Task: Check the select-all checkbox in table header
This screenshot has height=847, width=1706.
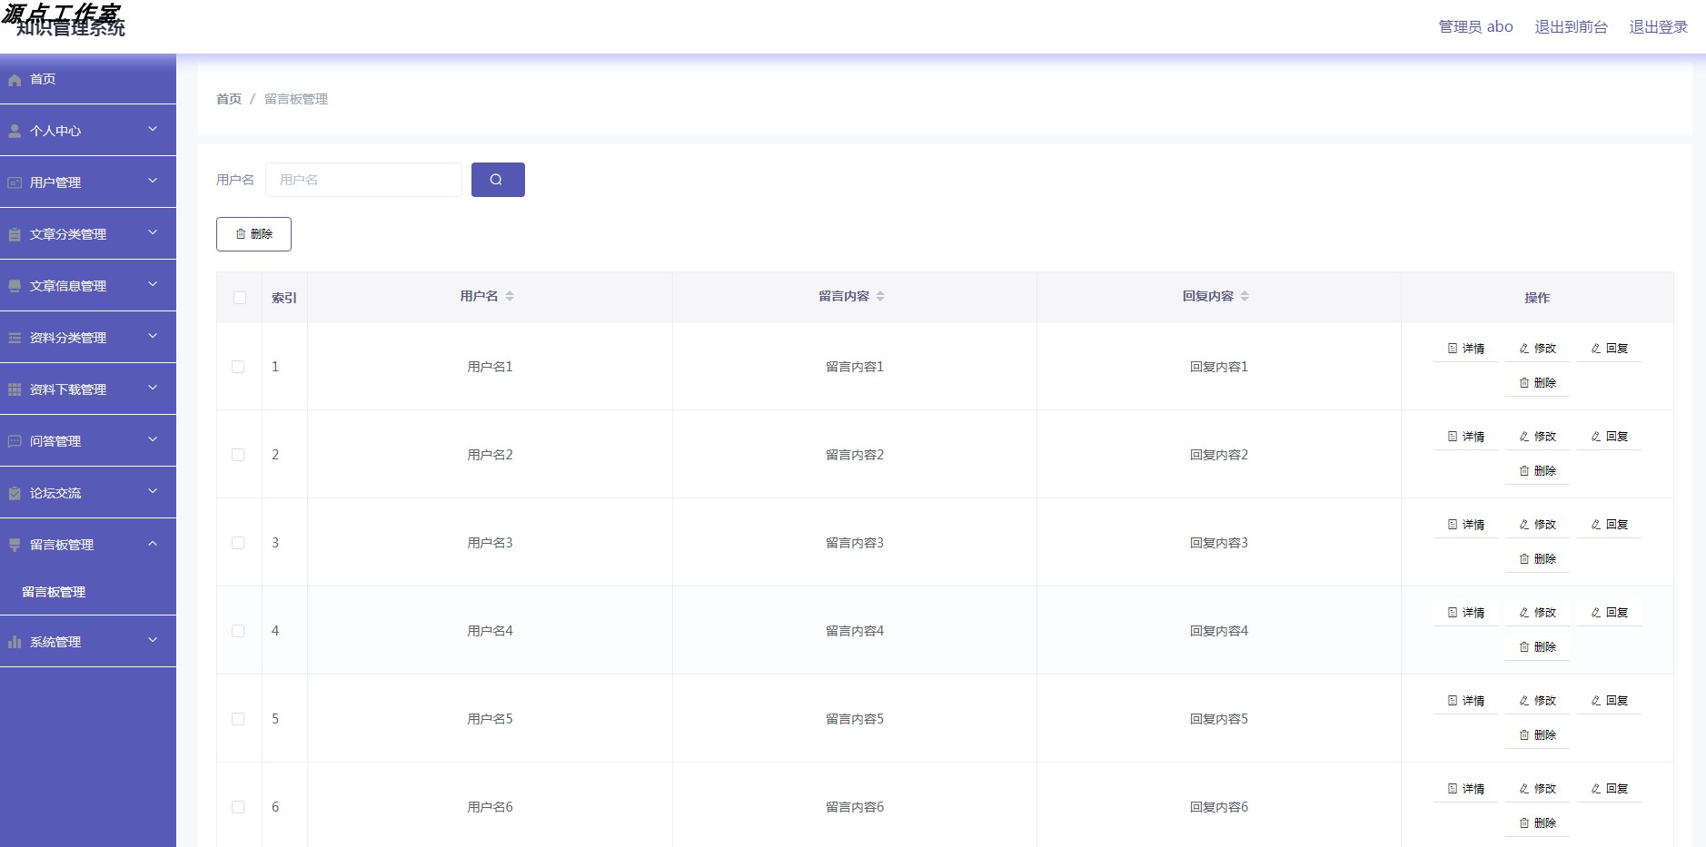Action: pos(239,297)
